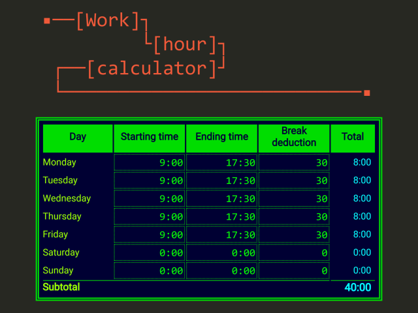Click the 40:00 subtotal value

358,288
